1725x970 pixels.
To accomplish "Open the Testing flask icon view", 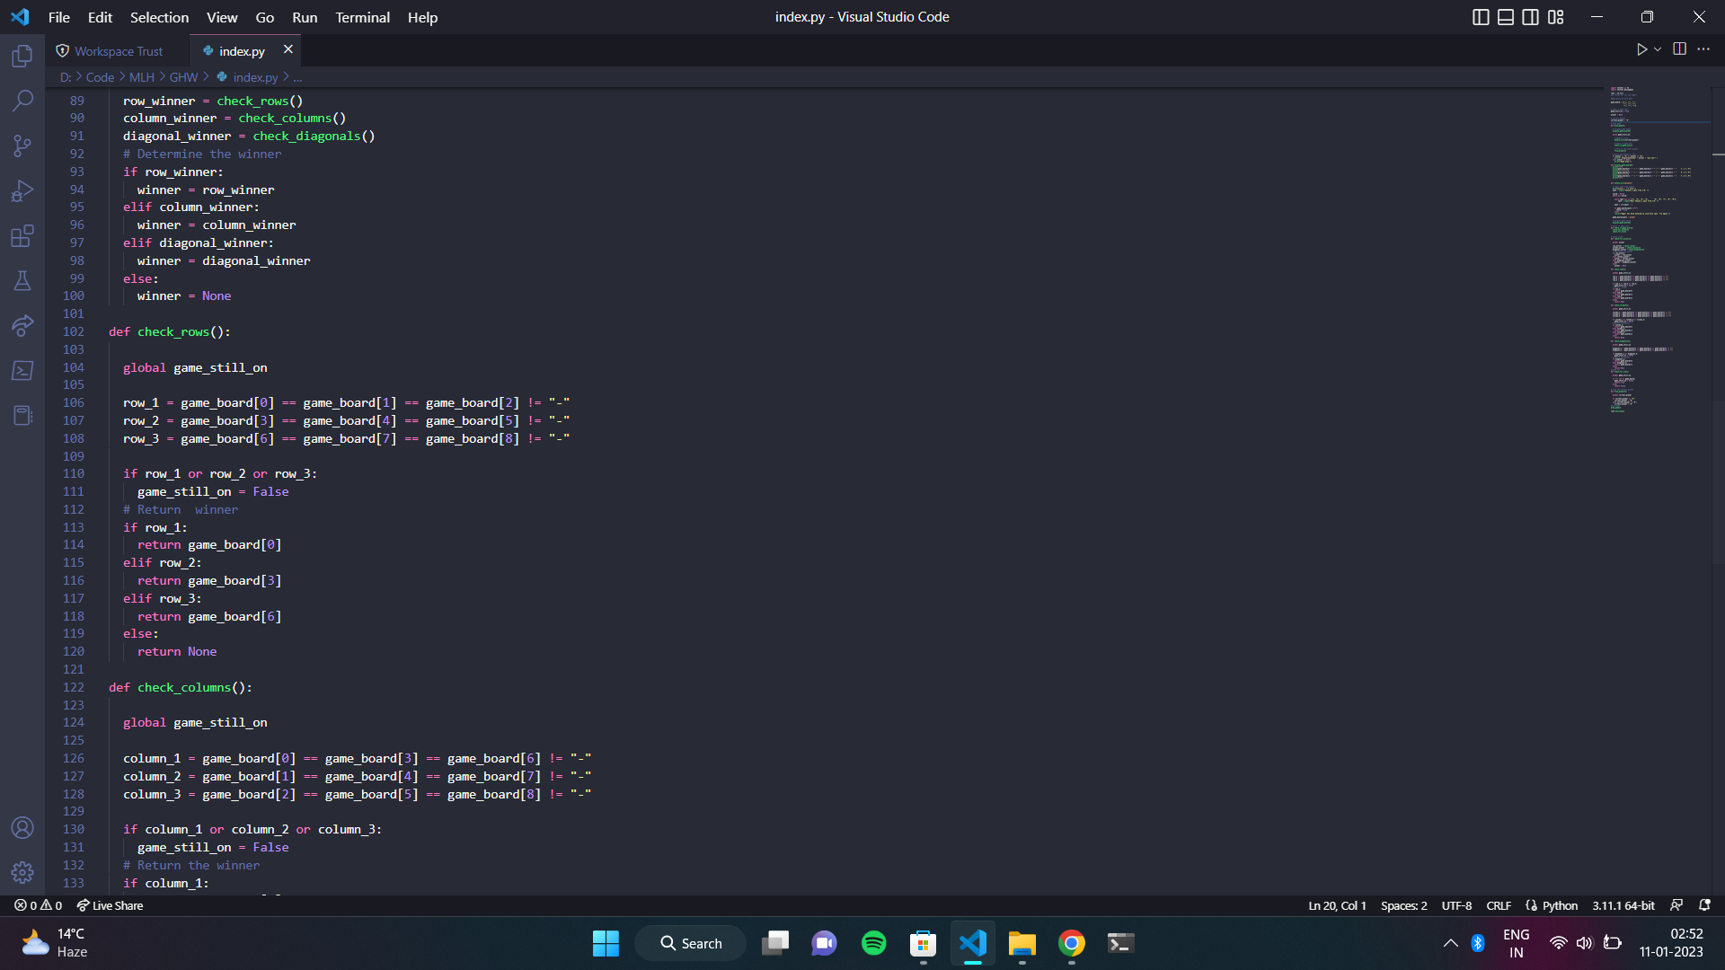I will [x=22, y=281].
